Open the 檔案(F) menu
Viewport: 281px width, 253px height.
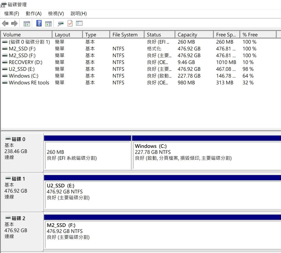12,14
